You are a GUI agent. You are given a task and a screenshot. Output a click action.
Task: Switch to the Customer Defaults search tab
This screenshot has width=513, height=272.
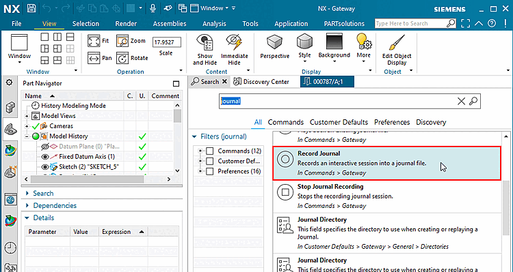339,122
